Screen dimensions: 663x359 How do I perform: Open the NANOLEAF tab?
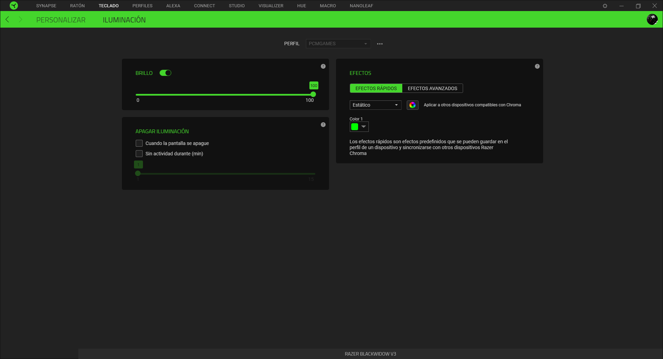pyautogui.click(x=362, y=6)
